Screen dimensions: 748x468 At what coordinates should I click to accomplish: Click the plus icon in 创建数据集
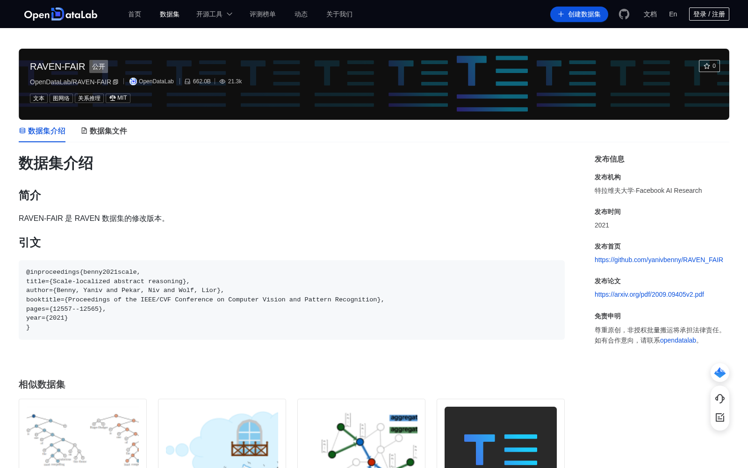point(561,14)
